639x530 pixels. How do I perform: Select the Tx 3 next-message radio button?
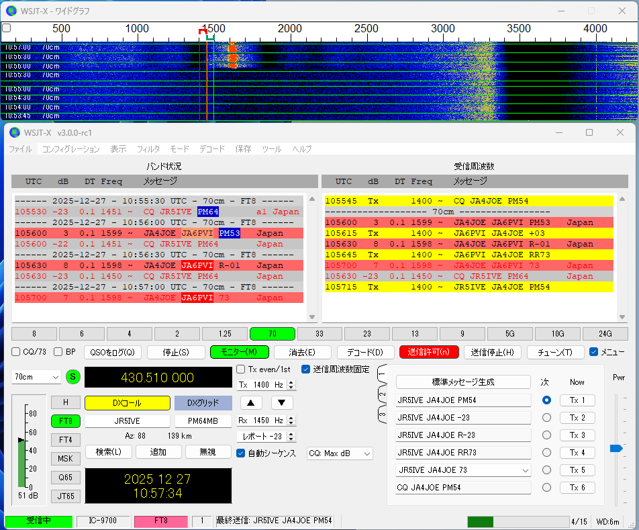547,435
